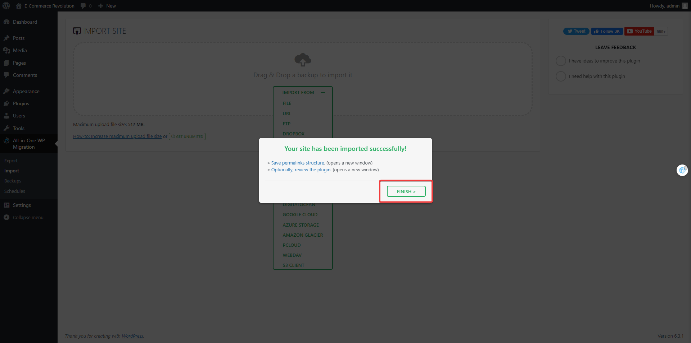Screen dimensions: 691x343
Task: Click the Get Unlimited button
Action: click(187, 136)
